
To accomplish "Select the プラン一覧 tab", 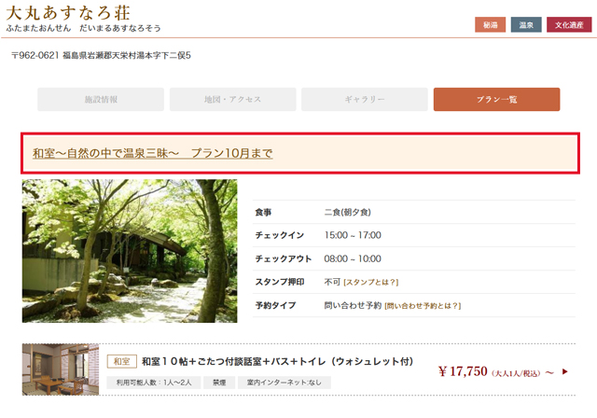I will pyautogui.click(x=496, y=99).
